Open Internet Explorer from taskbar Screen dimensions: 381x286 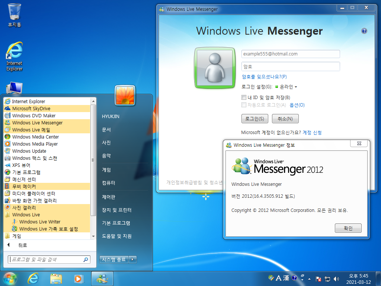tap(33, 279)
